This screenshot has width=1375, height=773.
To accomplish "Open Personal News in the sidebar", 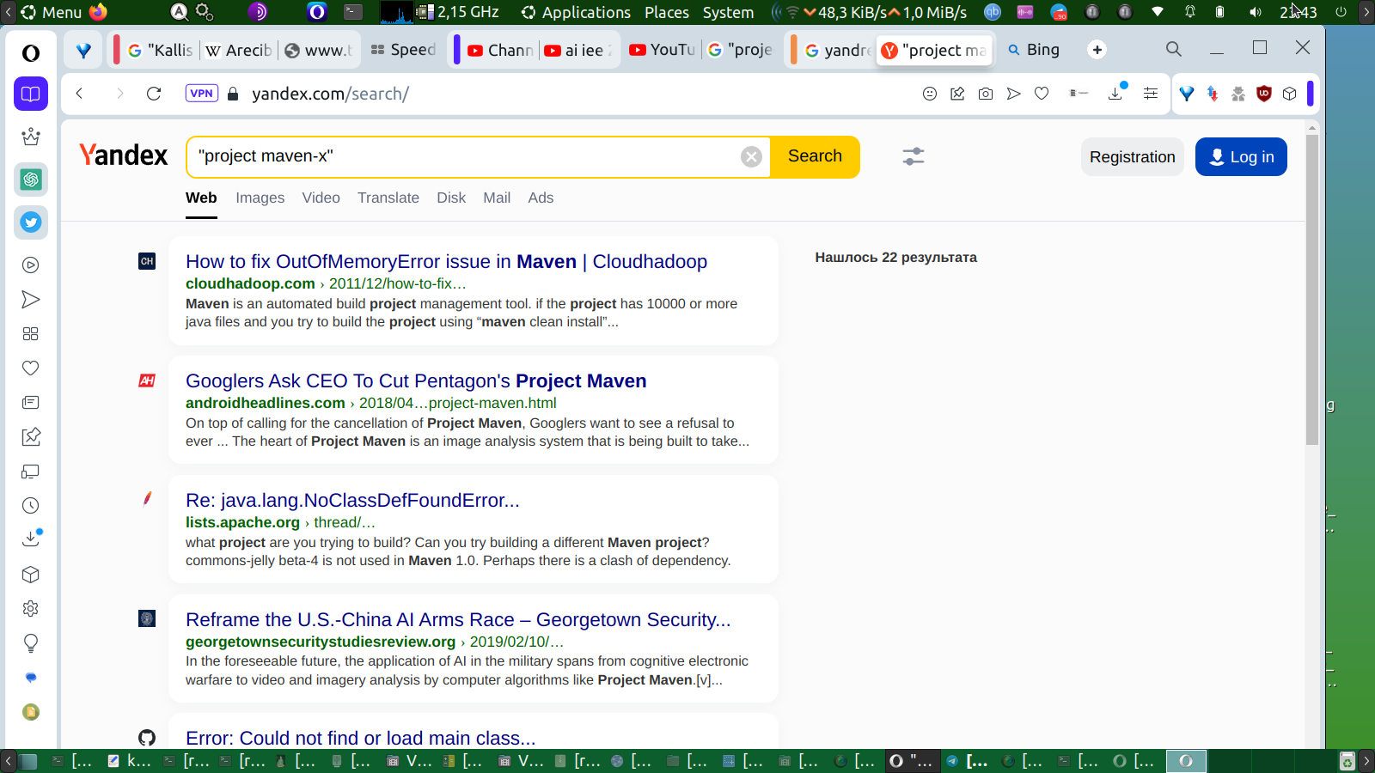I will 31,403.
